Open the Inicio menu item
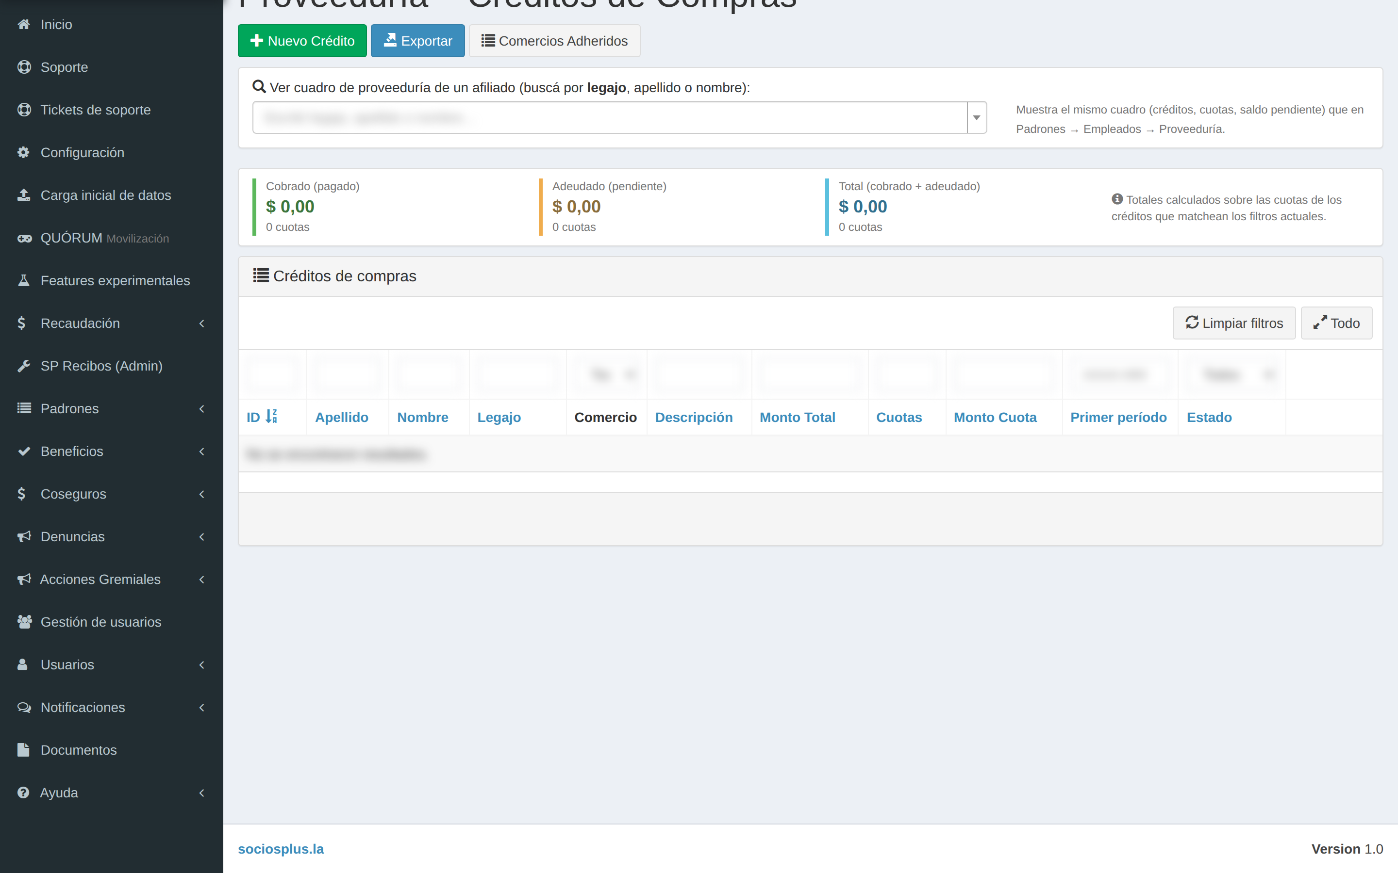The image size is (1398, 873). [112, 24]
